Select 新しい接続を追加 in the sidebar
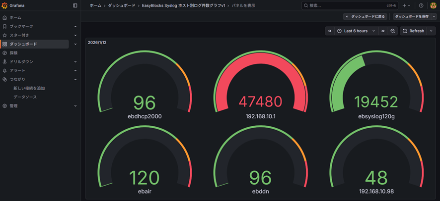This screenshot has height=201, width=440. click(29, 88)
